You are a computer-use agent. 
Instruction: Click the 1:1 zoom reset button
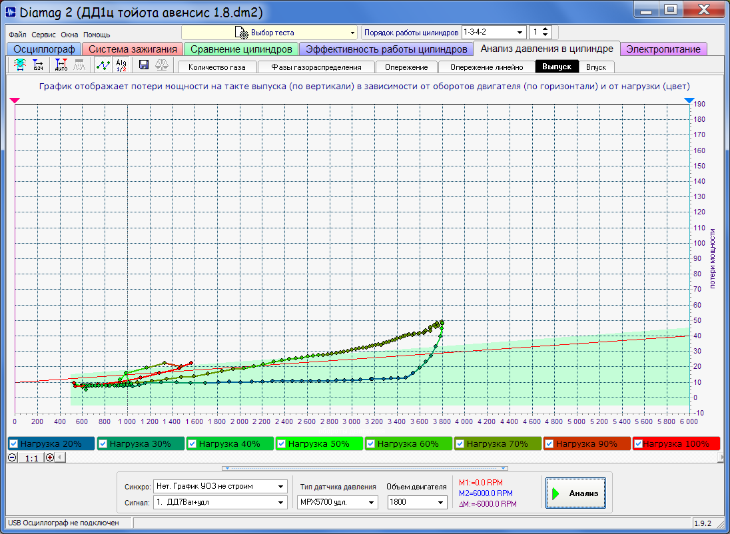click(31, 458)
